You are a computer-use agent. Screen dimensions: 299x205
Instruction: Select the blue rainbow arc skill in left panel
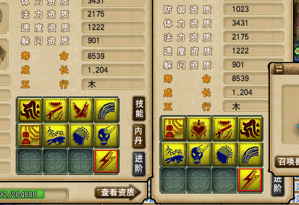tap(106, 110)
